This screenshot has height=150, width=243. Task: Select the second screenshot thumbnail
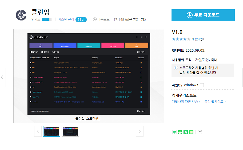70,131
